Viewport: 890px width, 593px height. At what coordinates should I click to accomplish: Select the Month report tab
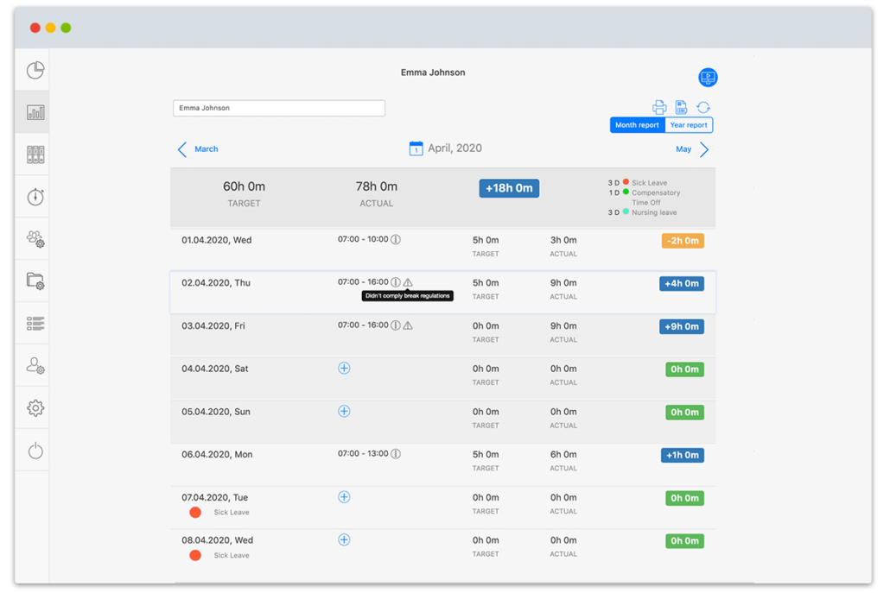click(x=637, y=124)
